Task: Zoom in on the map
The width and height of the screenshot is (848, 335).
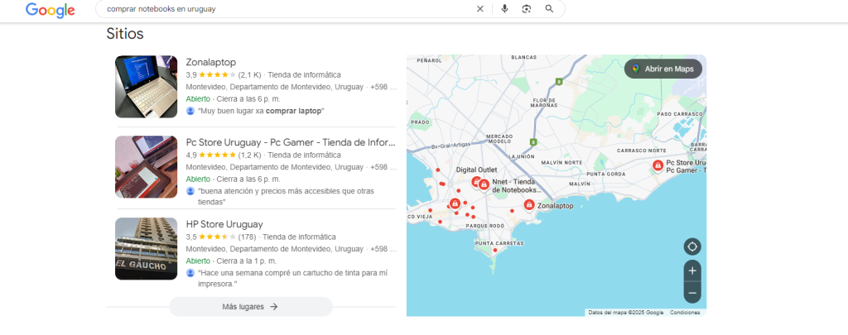Action: 692,270
